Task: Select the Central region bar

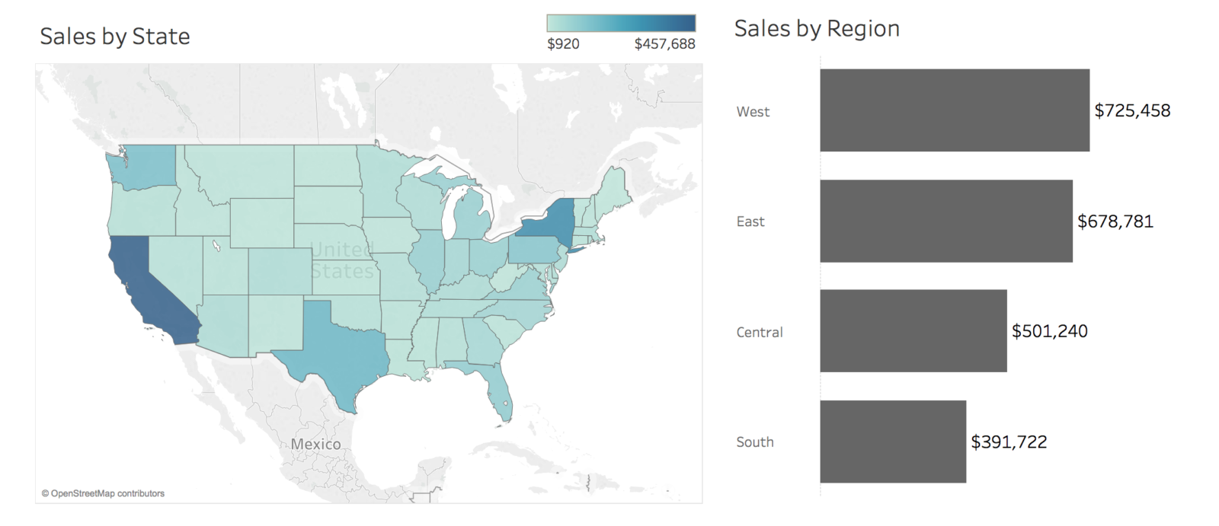Action: tap(913, 331)
